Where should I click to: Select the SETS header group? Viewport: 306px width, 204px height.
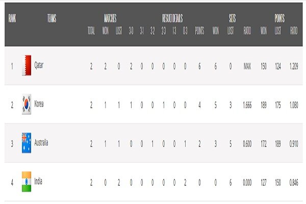coord(233,18)
